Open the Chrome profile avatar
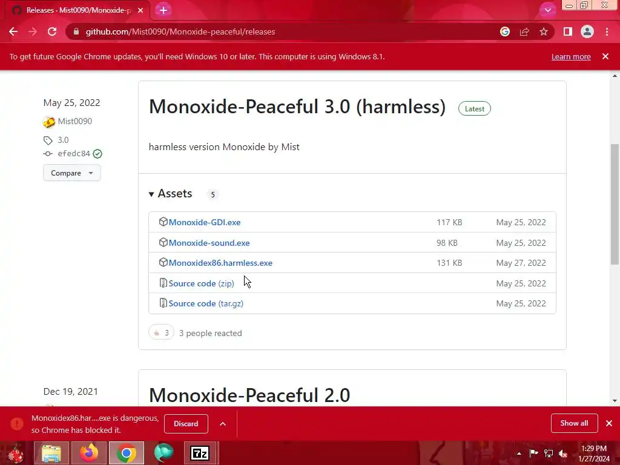The height and width of the screenshot is (465, 620). (x=587, y=31)
